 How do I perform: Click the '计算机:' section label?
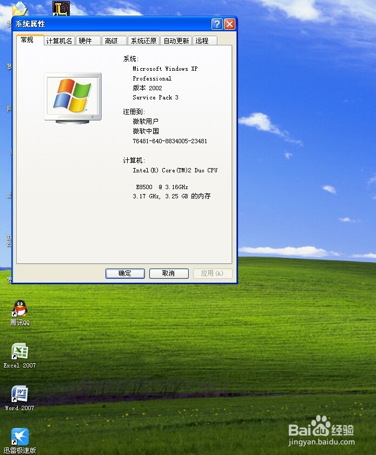tap(134, 160)
